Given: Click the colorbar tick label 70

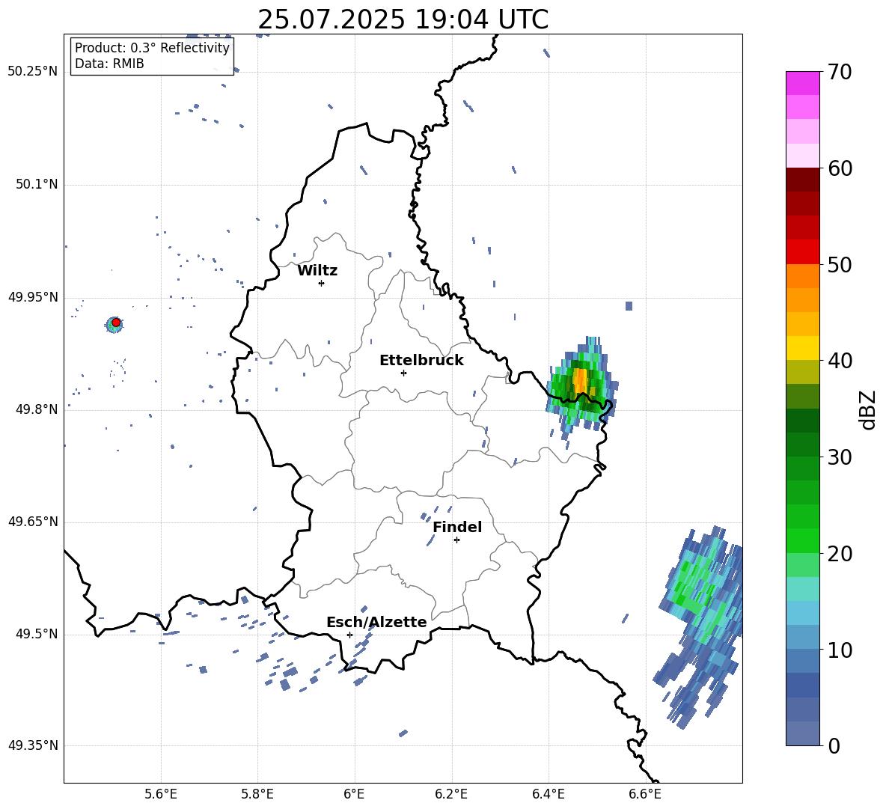Looking at the screenshot, I should click(x=840, y=73).
